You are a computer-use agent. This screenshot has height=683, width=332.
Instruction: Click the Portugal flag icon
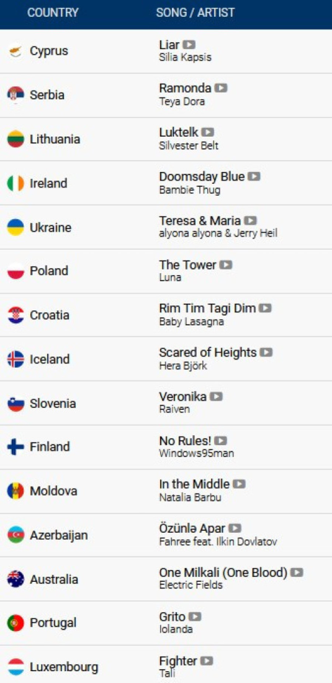pyautogui.click(x=15, y=623)
